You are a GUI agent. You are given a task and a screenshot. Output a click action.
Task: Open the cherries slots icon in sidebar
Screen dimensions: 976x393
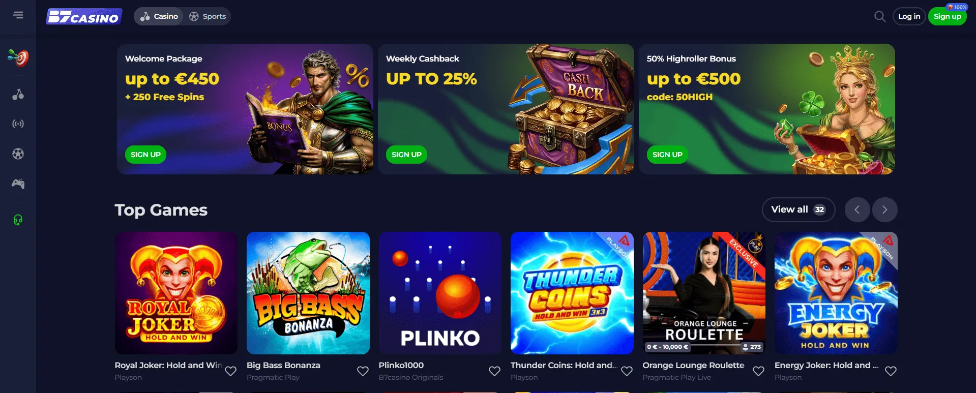18,94
